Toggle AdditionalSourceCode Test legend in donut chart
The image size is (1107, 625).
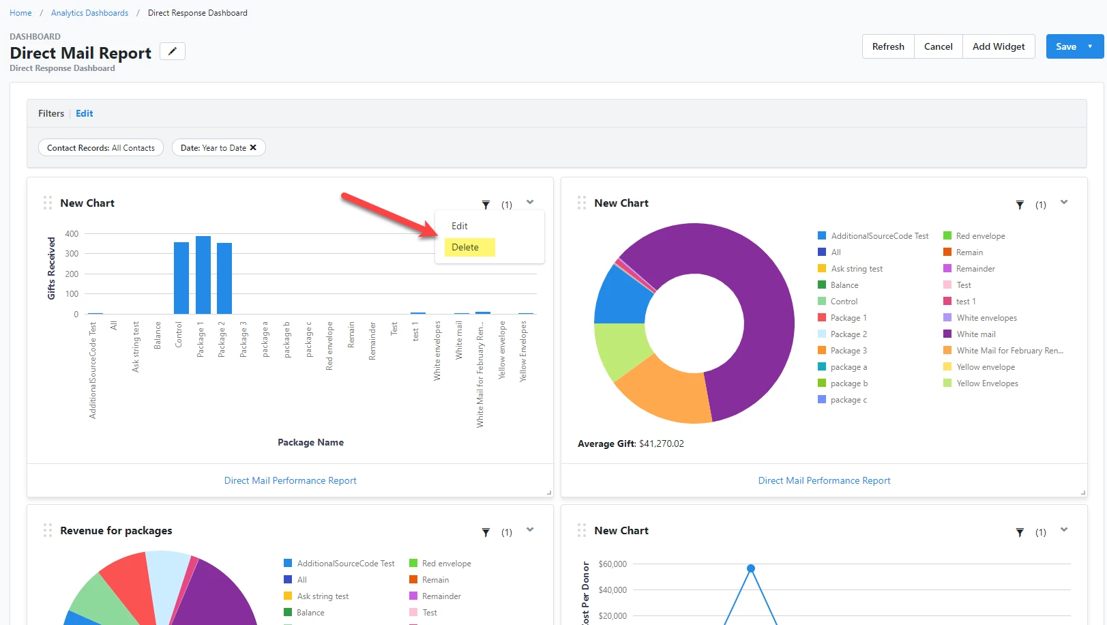[873, 236]
